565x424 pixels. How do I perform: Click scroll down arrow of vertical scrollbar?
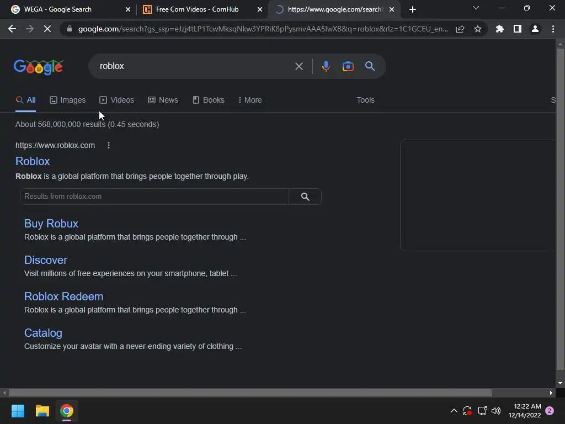(560, 383)
